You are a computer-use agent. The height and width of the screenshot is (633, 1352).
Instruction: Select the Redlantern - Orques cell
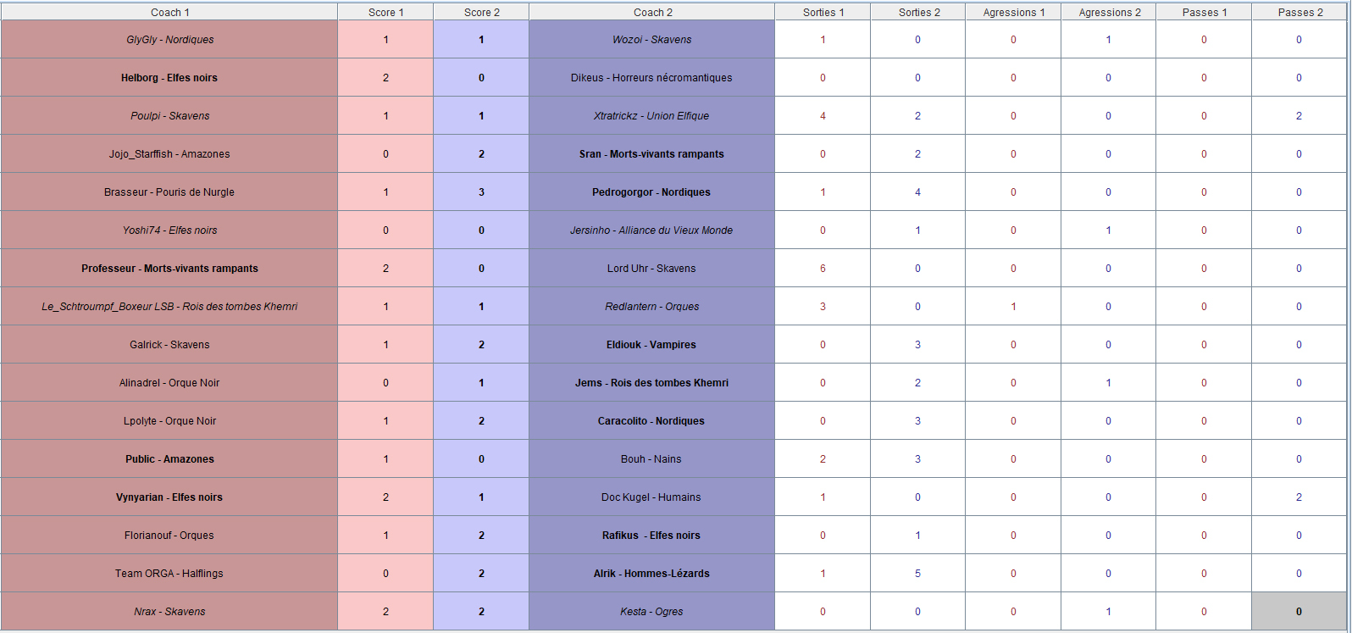click(652, 307)
